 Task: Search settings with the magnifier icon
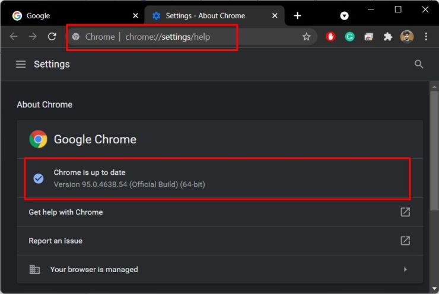coord(419,64)
